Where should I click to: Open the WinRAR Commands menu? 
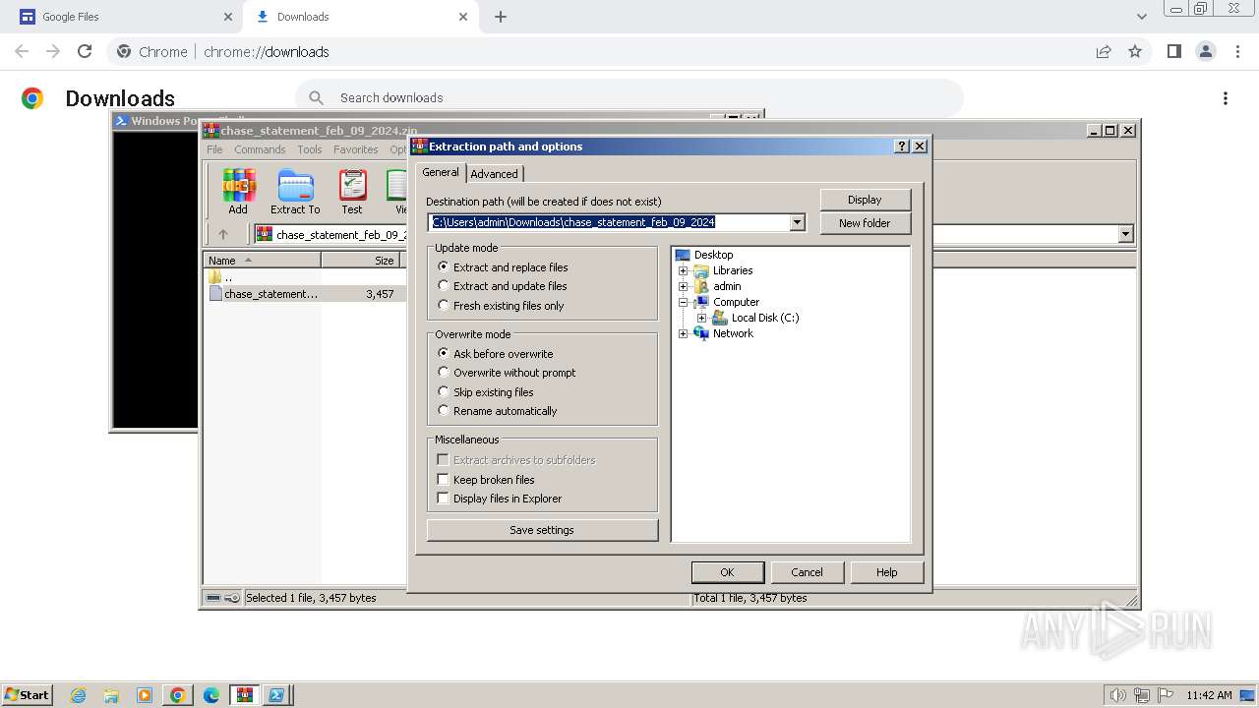click(x=260, y=149)
